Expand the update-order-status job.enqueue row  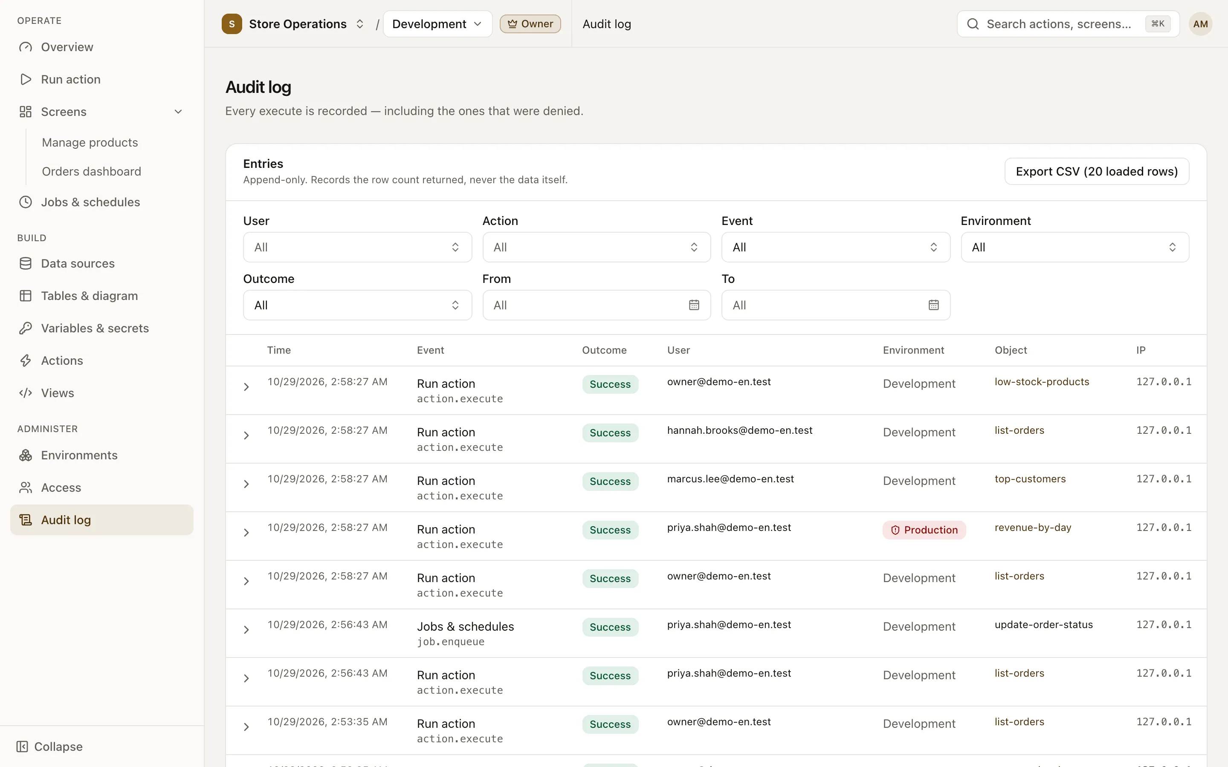(x=246, y=630)
